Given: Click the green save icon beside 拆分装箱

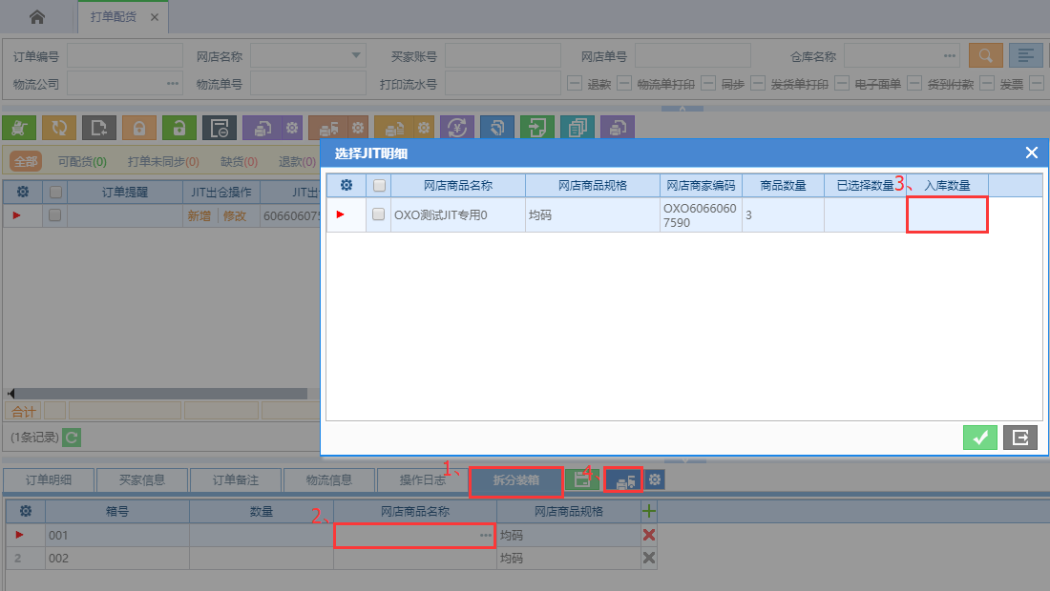Looking at the screenshot, I should (x=582, y=479).
